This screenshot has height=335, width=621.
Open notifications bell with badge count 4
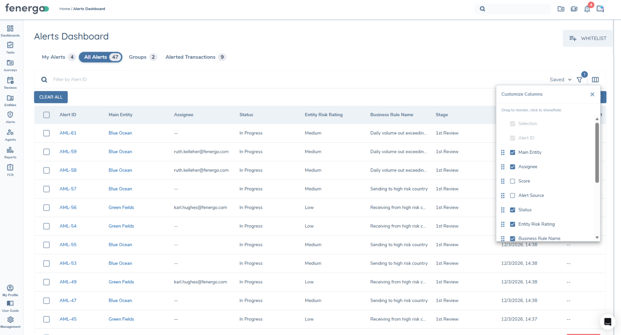click(x=587, y=8)
